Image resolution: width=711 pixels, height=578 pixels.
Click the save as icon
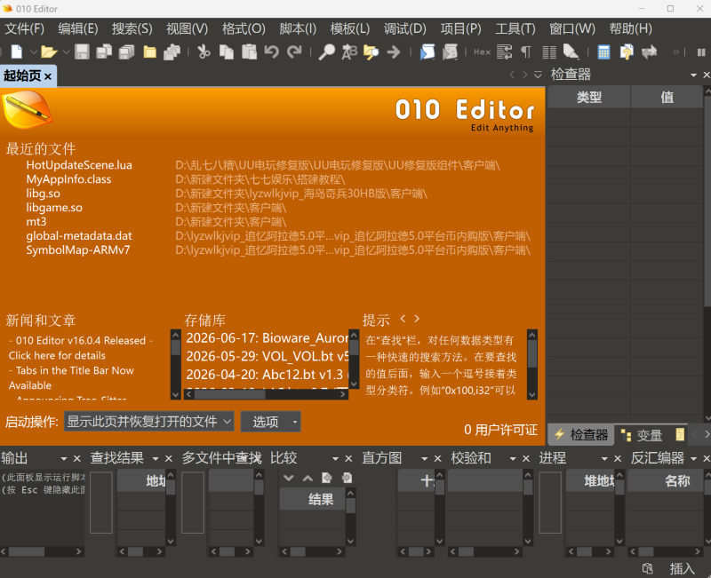tap(104, 51)
